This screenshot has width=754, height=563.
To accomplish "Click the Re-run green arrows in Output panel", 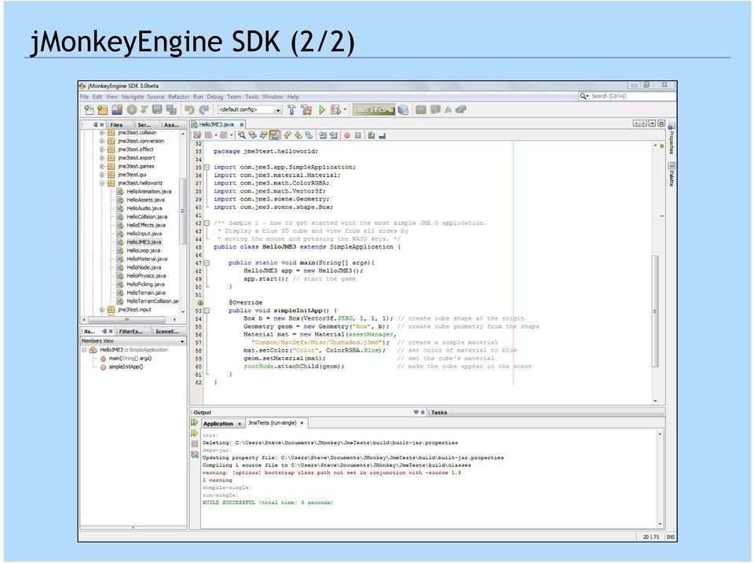I will (194, 422).
